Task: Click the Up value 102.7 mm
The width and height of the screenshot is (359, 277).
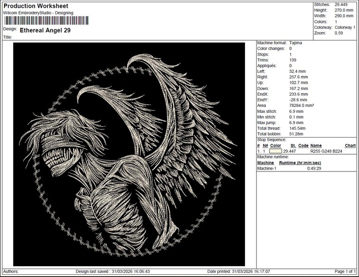Action: pyautogui.click(x=298, y=83)
